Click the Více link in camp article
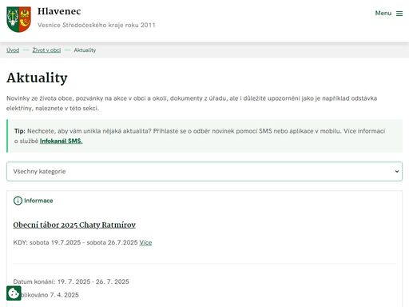Viewport: 409px width, 307px height. coord(145,242)
